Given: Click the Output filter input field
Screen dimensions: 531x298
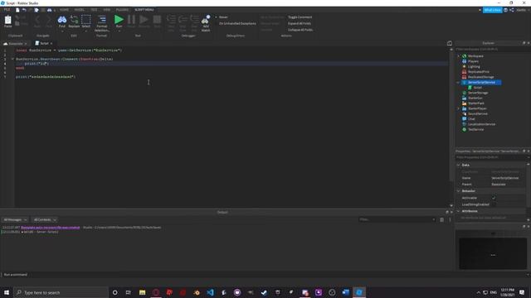Looking at the screenshot, I should [x=397, y=219].
